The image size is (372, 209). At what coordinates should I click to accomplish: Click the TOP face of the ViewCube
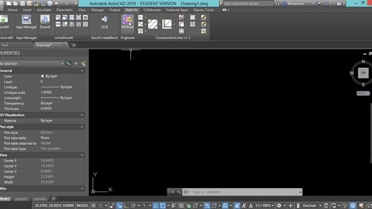[x=363, y=73]
